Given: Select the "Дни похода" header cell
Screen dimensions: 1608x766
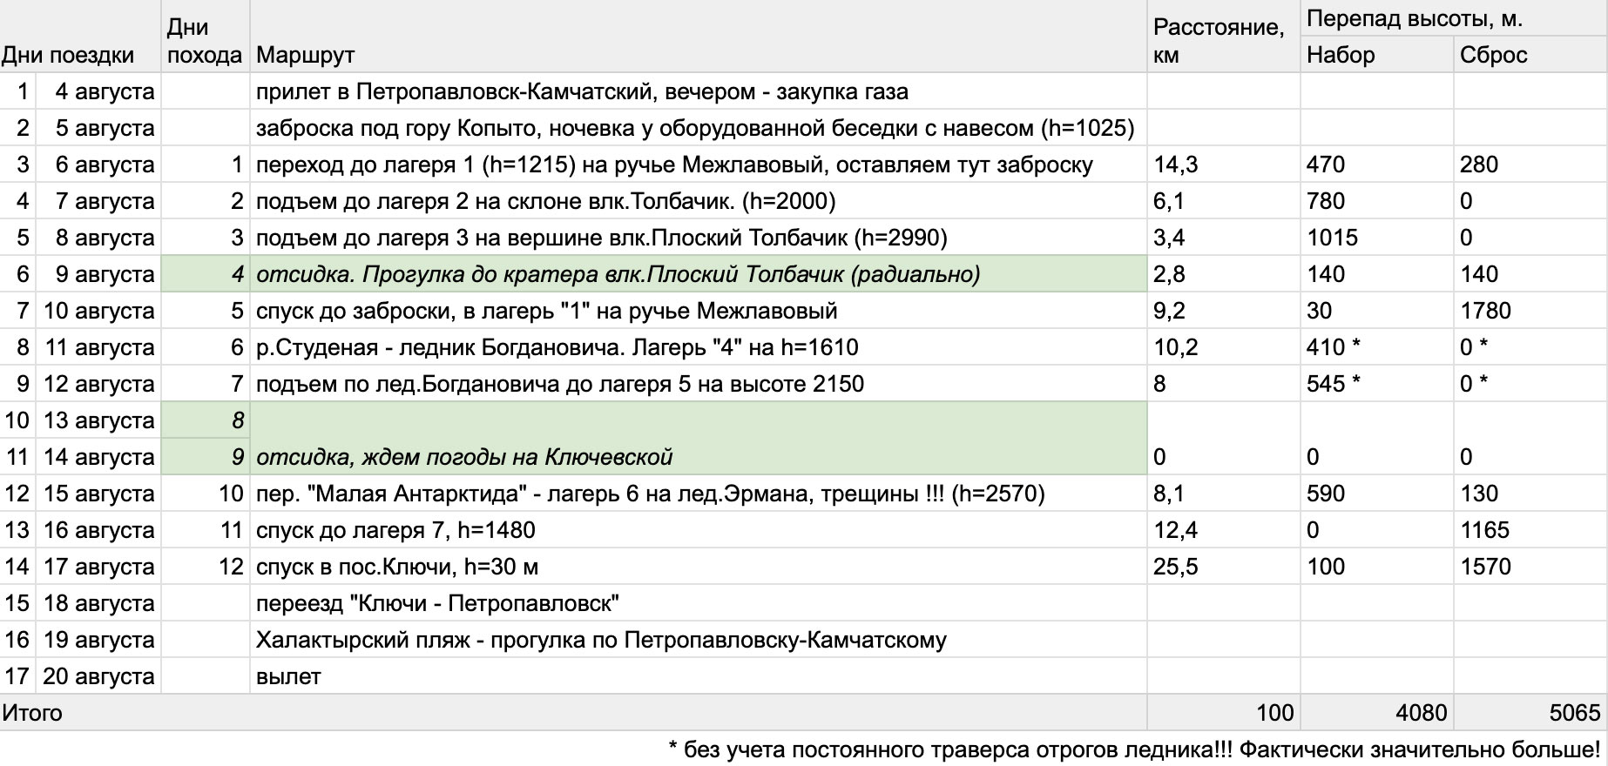Looking at the screenshot, I should [206, 37].
